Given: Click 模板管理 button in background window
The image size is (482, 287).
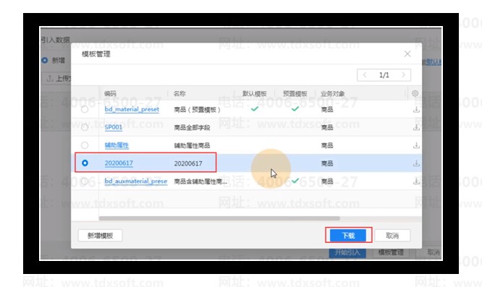Looking at the screenshot, I should (x=391, y=252).
